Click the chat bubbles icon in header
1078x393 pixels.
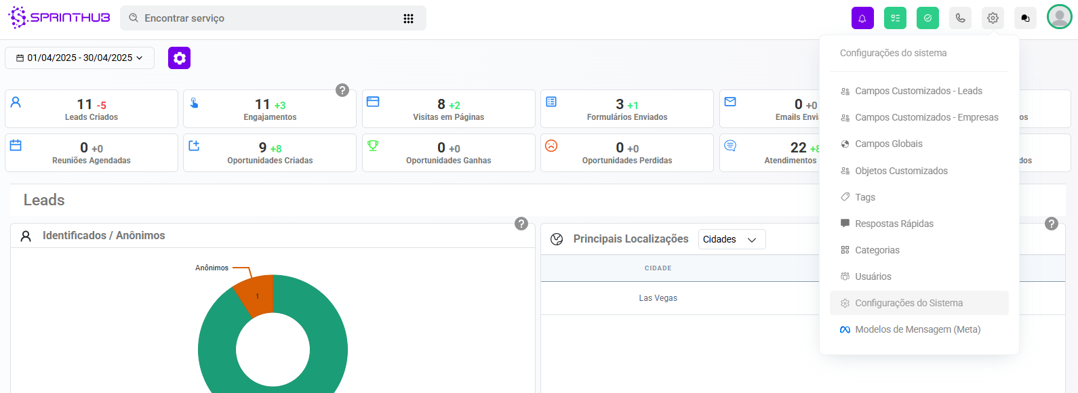1025,18
